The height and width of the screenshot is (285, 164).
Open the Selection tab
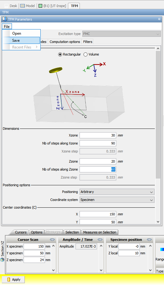72,232
